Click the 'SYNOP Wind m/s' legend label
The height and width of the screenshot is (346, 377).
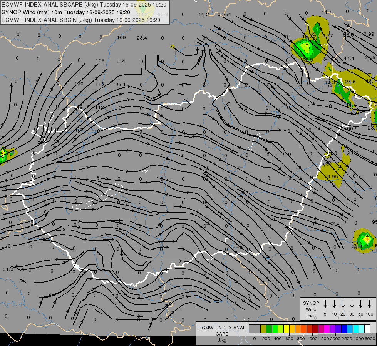(311, 309)
